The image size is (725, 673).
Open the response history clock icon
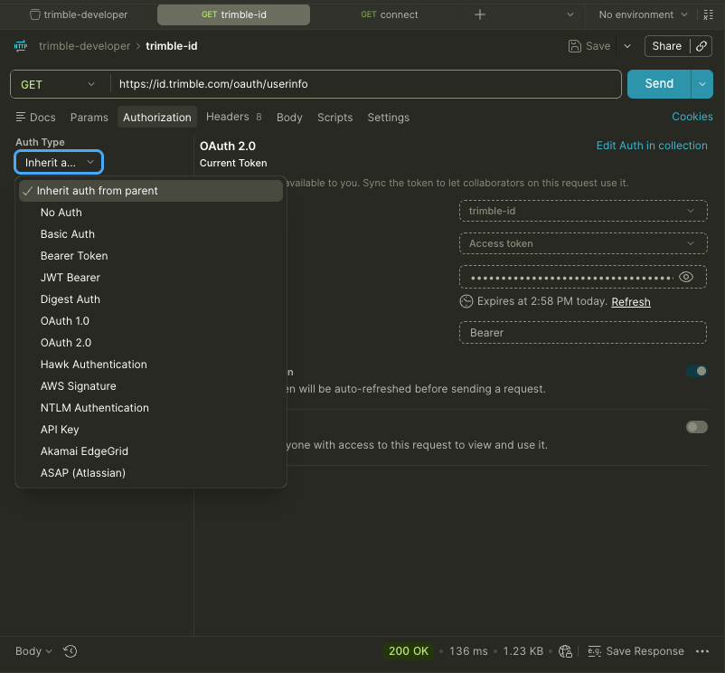(x=71, y=651)
